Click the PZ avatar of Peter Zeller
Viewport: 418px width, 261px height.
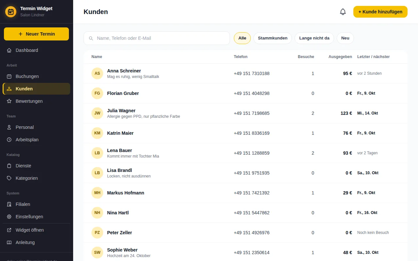coord(97,233)
